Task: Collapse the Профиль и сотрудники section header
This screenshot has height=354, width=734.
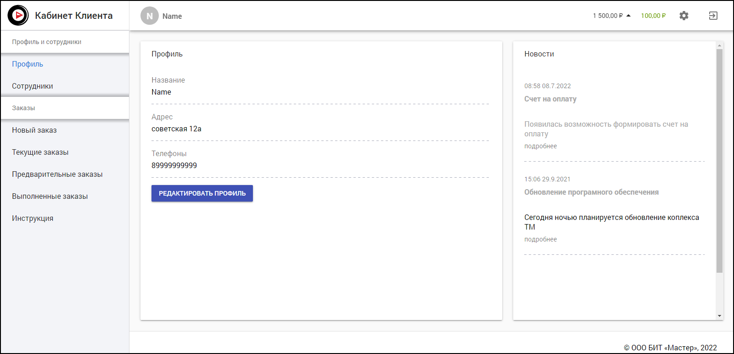Action: coord(47,42)
